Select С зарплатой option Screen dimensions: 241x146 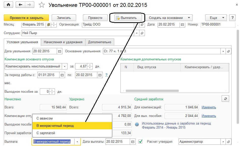point(72,133)
